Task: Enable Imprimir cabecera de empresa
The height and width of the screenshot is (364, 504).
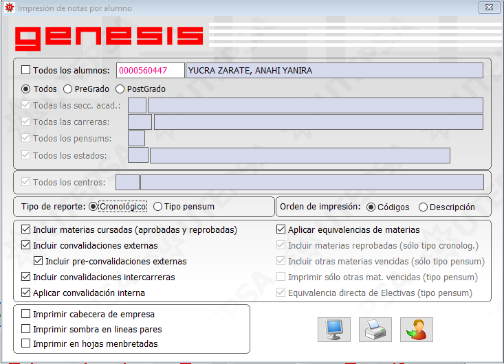Action: (x=25, y=314)
